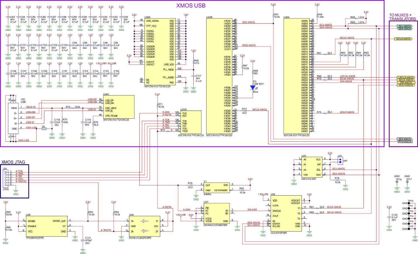The image size is (418, 254).
Task: Select resistor R72 10.0k label
Action: (73, 107)
